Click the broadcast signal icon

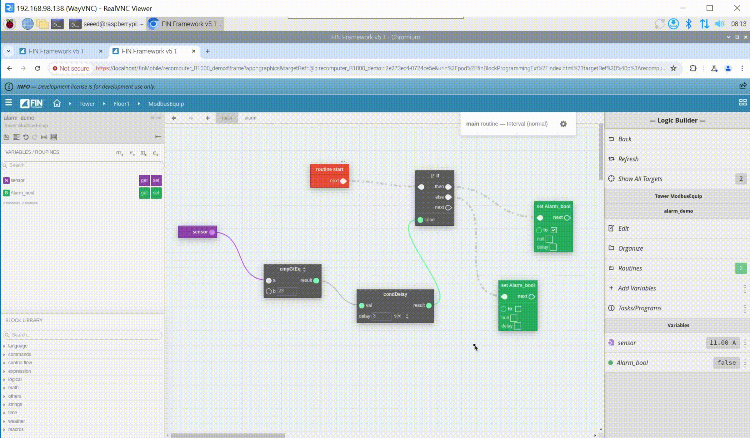pyautogui.click(x=44, y=137)
